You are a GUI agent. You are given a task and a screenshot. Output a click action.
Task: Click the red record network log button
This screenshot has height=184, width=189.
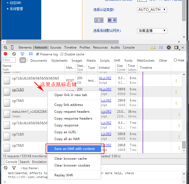pos(5,54)
